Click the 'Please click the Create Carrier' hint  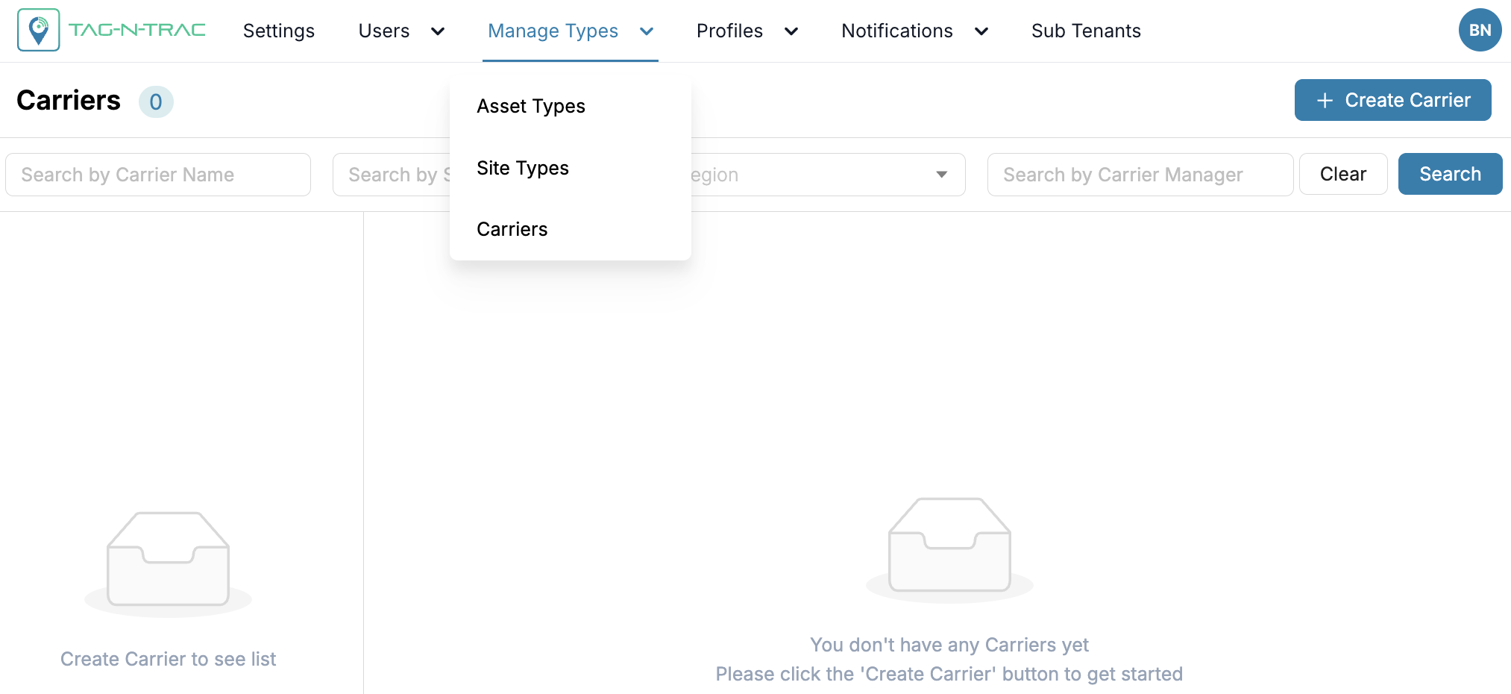949,674
